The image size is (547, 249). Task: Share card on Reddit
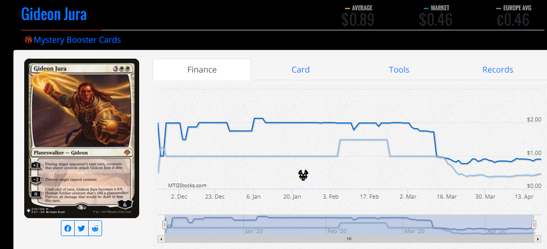95,228
